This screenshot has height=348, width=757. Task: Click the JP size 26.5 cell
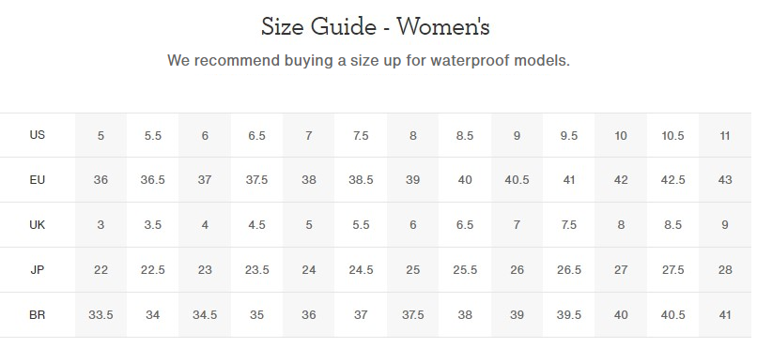tap(569, 270)
